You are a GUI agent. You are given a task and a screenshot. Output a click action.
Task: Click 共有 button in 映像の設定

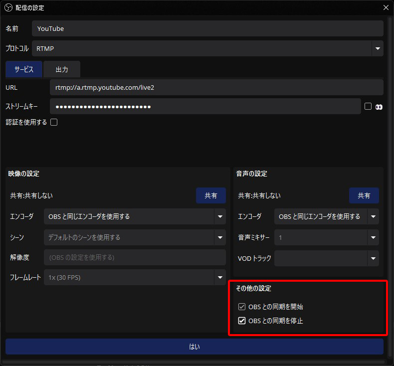(211, 195)
